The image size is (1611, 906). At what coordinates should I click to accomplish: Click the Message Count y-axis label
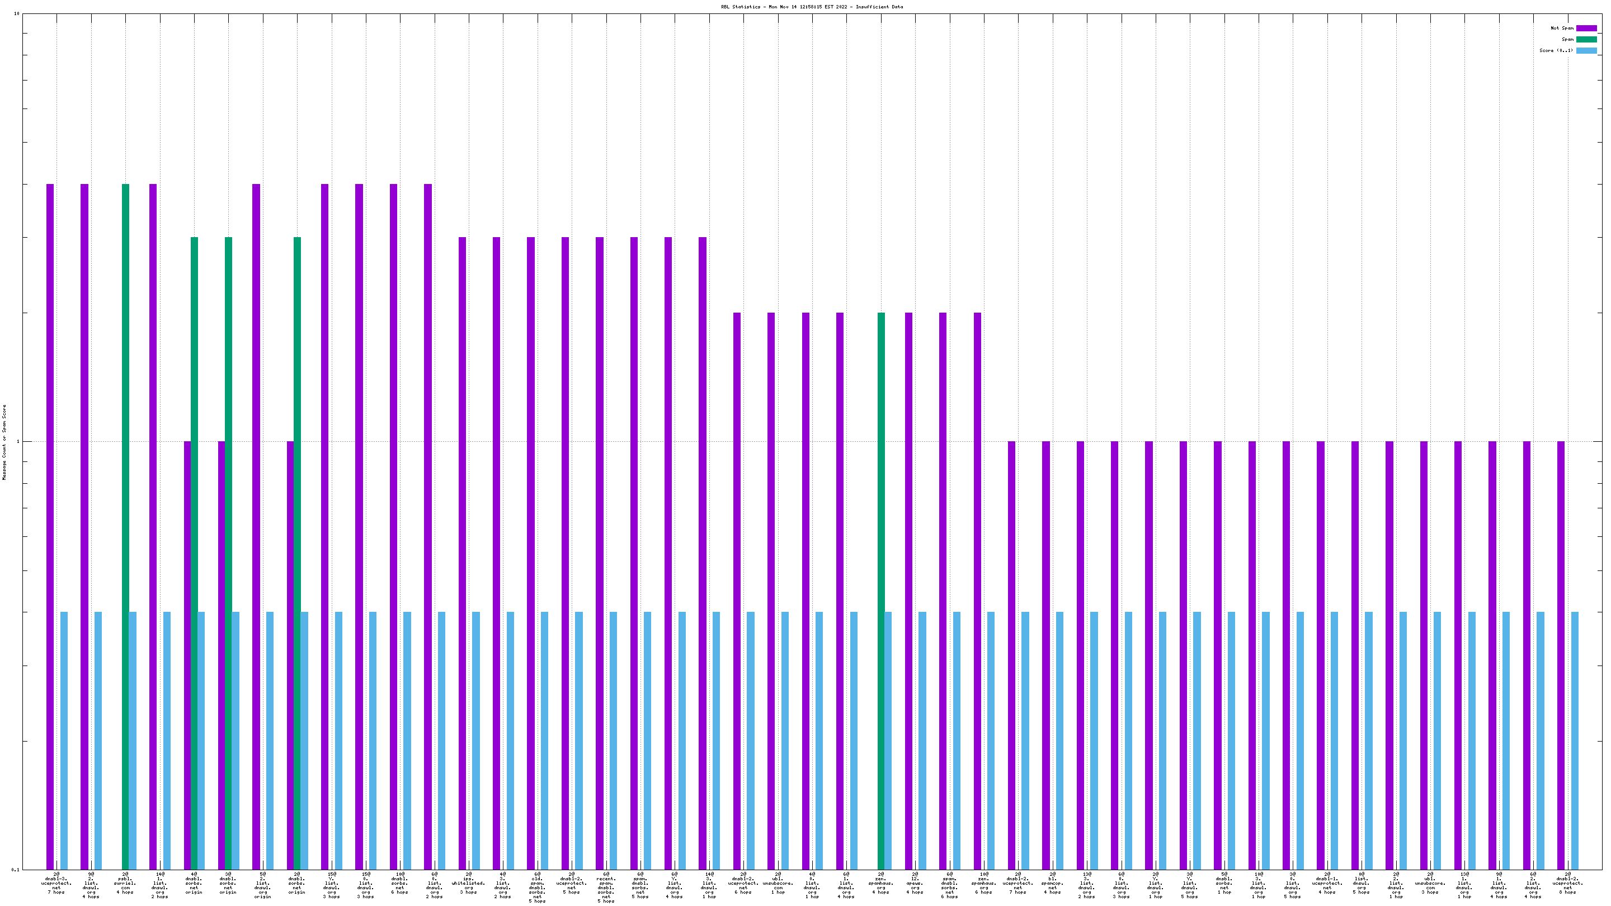[x=4, y=442]
